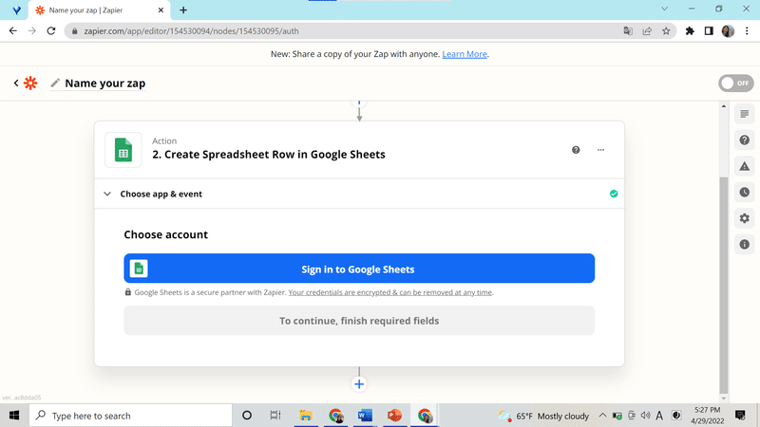Click the scrollbar up arrow

724,106
